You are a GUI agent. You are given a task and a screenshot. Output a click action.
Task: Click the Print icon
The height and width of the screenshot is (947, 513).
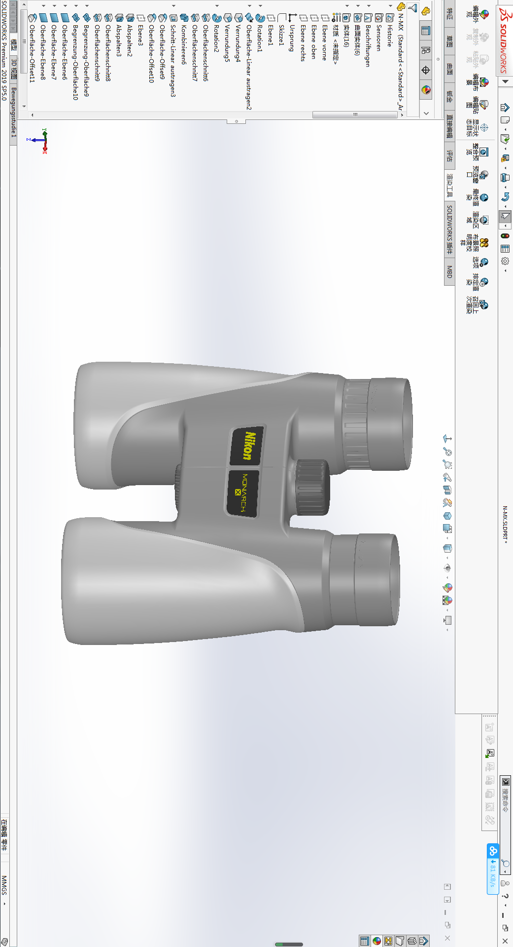coord(505,178)
